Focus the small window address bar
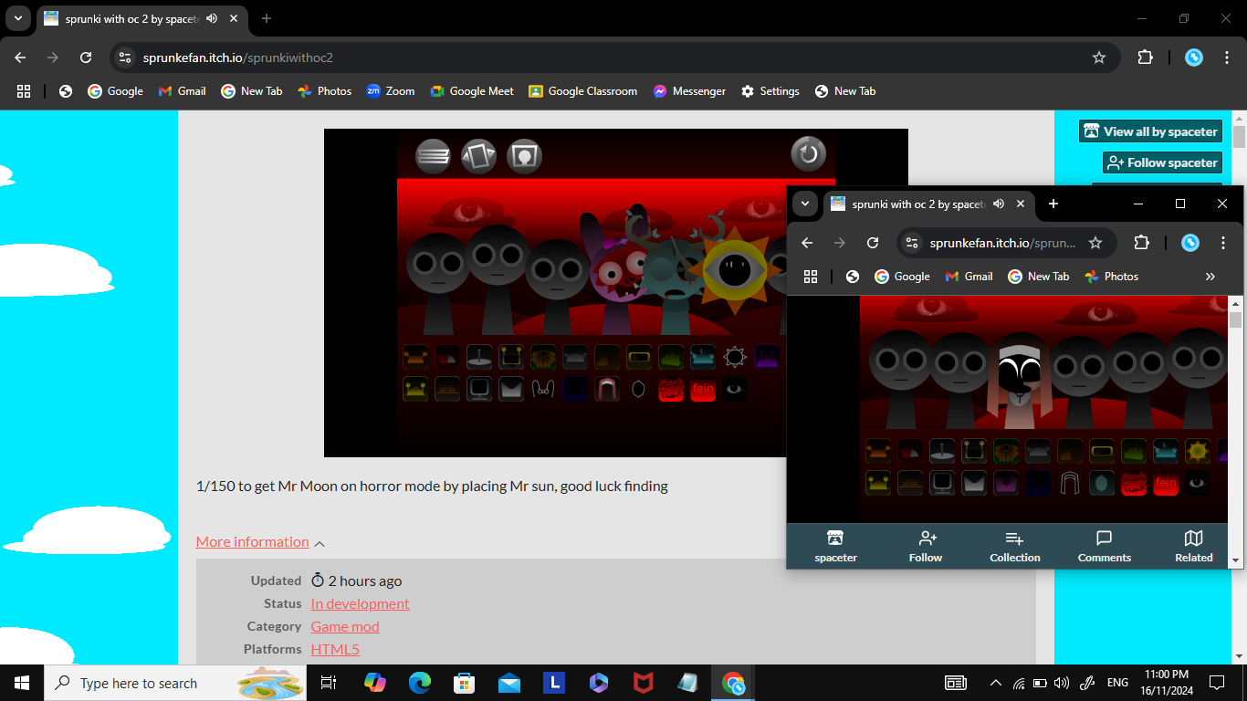The width and height of the screenshot is (1247, 701). pos(1002,243)
